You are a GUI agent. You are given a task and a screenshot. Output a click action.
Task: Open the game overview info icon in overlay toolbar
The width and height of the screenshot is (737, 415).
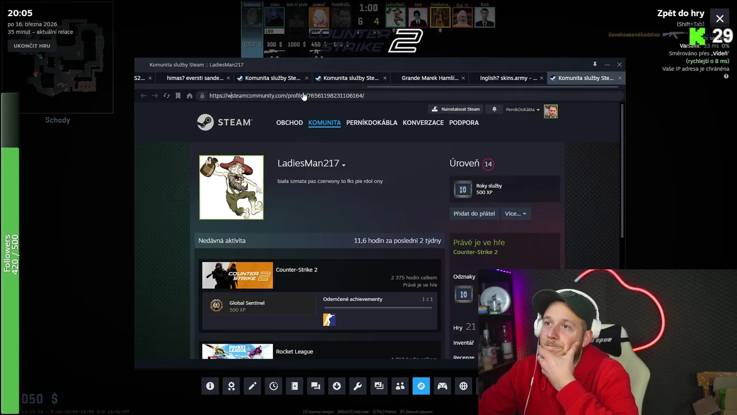[x=210, y=386]
